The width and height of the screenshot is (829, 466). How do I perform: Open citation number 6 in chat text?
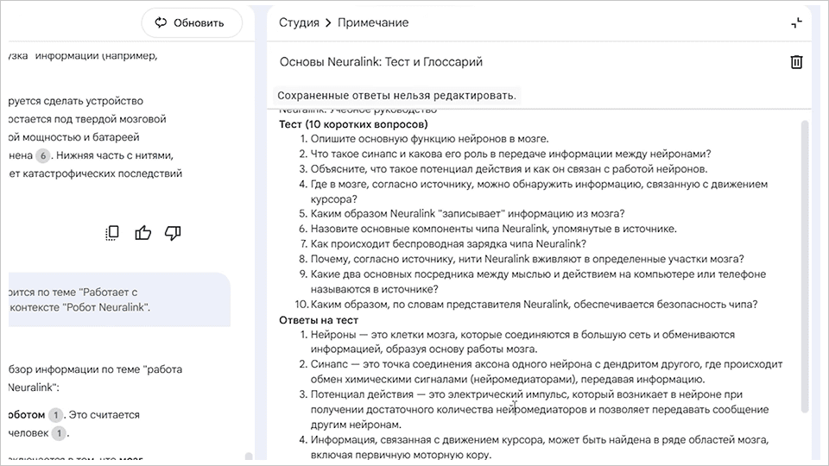pyautogui.click(x=43, y=155)
